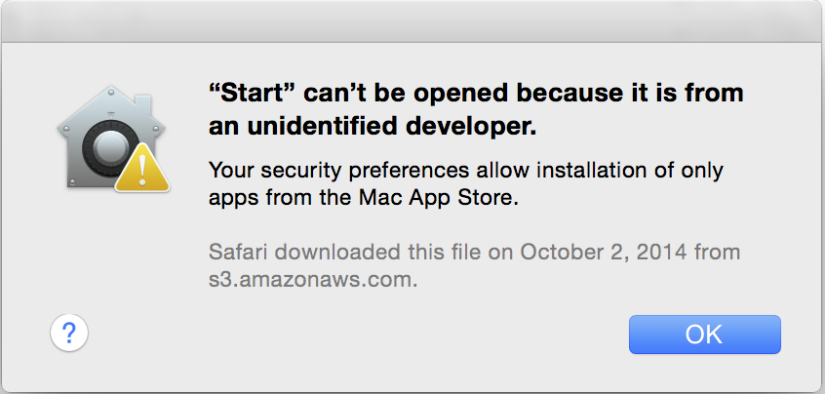
Task: Click the roof peak of the Gatekeeper icon
Action: [x=111, y=92]
